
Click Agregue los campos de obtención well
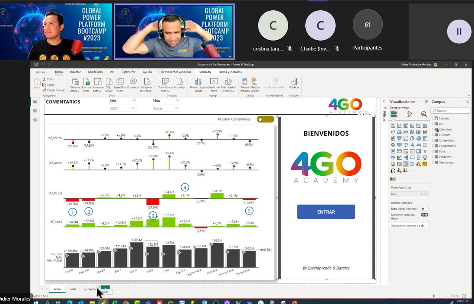point(409,226)
